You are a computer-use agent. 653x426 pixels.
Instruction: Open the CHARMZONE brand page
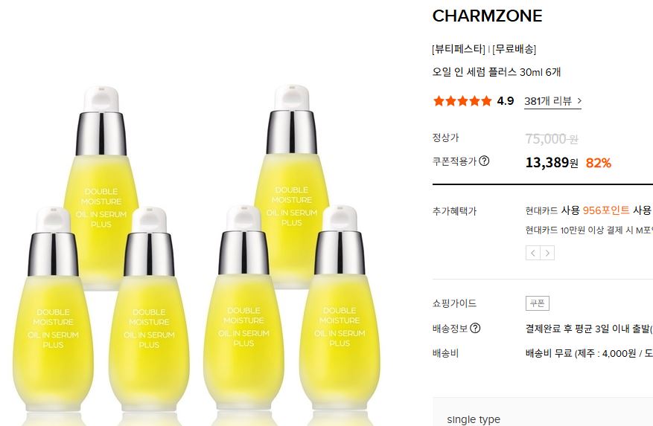tap(487, 16)
